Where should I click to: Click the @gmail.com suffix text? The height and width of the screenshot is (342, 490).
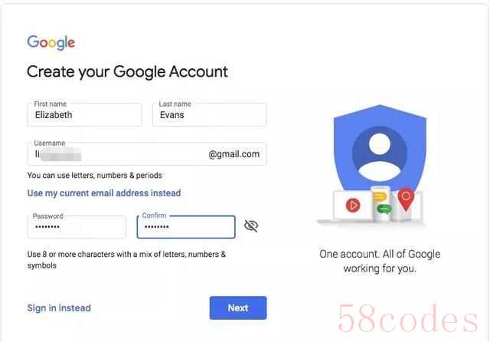tap(234, 154)
